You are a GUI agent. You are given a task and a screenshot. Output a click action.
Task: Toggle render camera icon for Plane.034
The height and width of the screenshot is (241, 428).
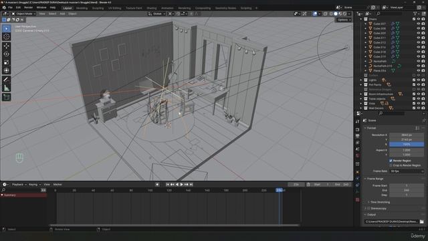pyautogui.click(x=423, y=70)
